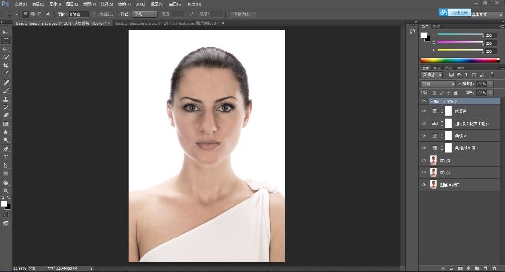Select the Lasso tool
505x272 pixels.
point(6,49)
